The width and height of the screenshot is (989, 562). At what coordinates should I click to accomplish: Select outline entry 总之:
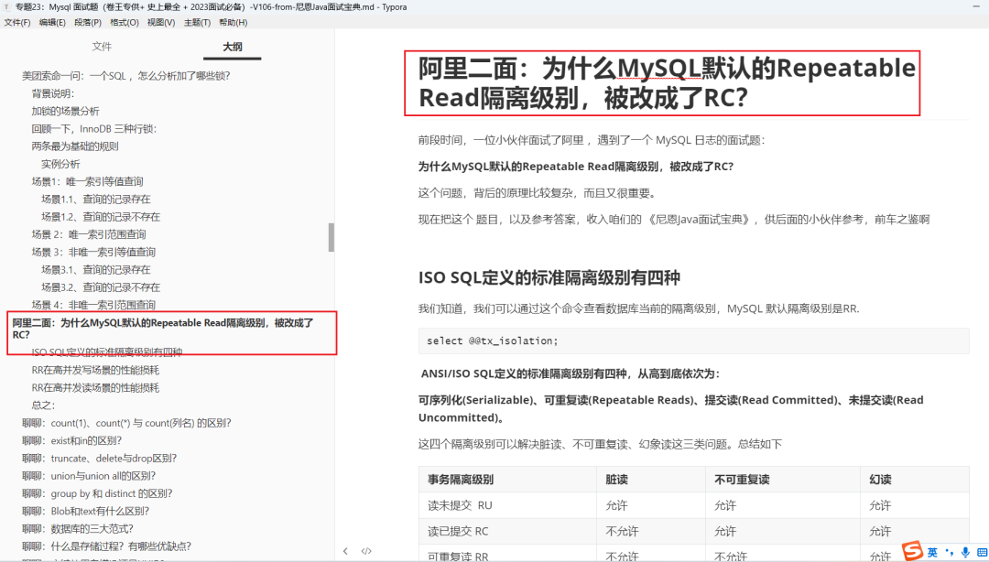pyautogui.click(x=43, y=405)
